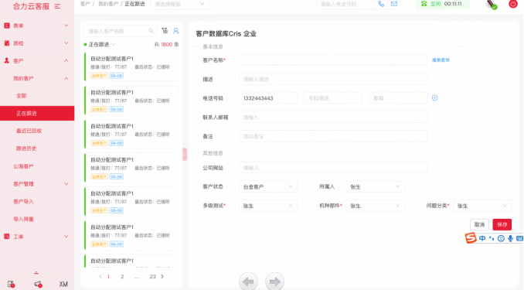Click into the 客户名称 input field

[x=333, y=60]
